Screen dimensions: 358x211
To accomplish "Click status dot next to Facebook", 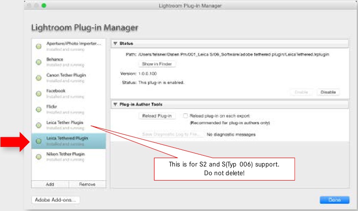I will coord(39,94).
